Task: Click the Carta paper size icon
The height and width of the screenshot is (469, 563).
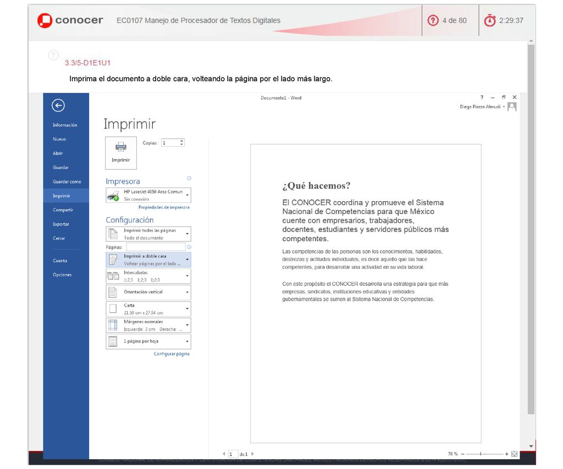Action: coord(113,308)
